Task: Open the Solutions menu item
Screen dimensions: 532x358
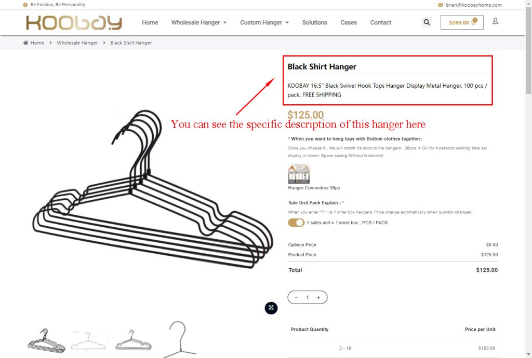Action: pos(314,22)
